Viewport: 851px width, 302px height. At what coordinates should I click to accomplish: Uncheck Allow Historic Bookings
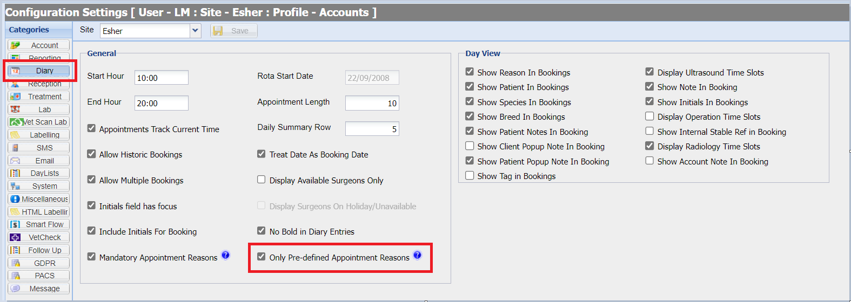coord(92,154)
